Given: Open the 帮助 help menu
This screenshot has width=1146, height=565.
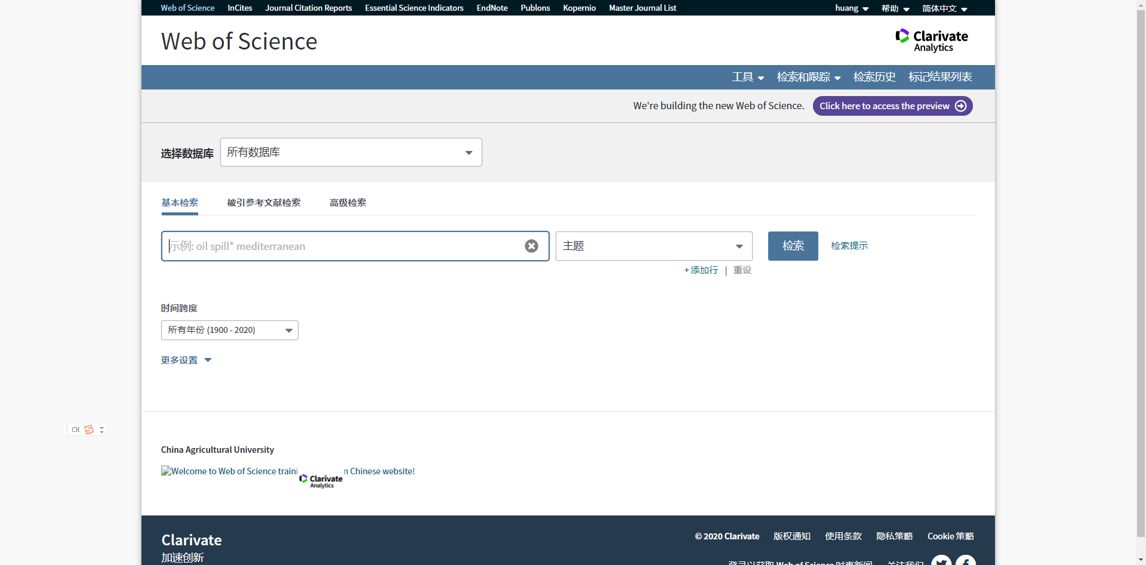Looking at the screenshot, I should pos(895,8).
